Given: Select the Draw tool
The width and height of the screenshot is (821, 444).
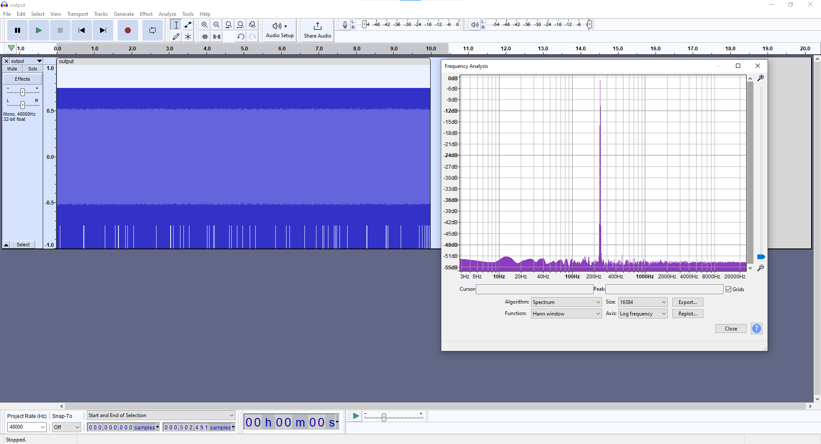Looking at the screenshot, I should (176, 36).
